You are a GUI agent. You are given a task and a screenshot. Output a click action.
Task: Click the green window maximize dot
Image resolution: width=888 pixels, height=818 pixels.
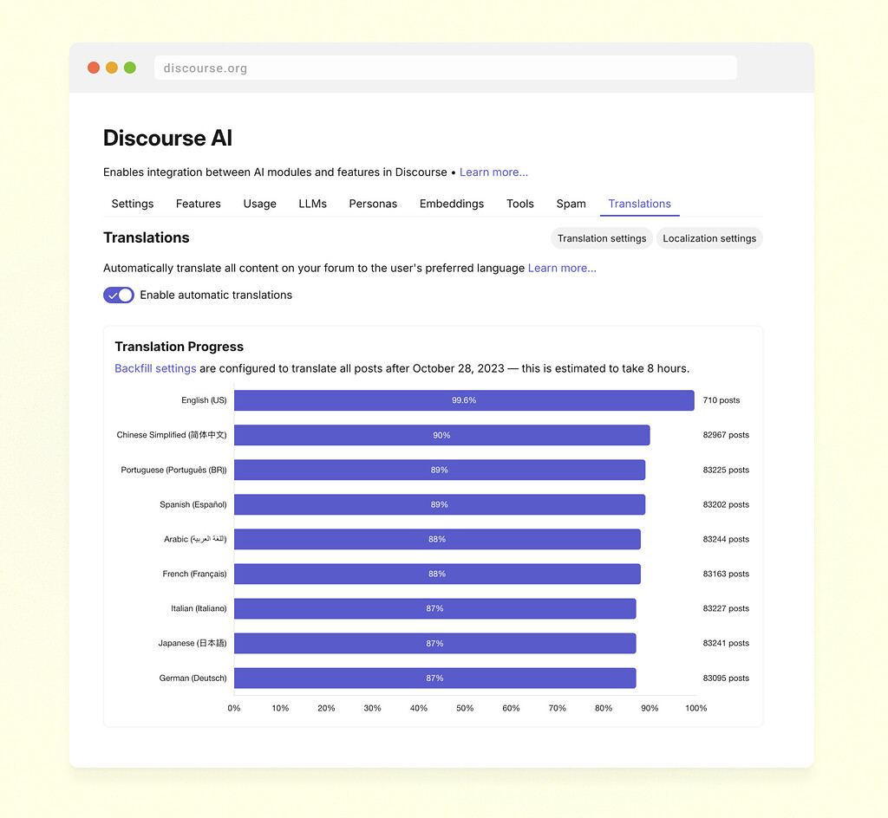click(130, 68)
